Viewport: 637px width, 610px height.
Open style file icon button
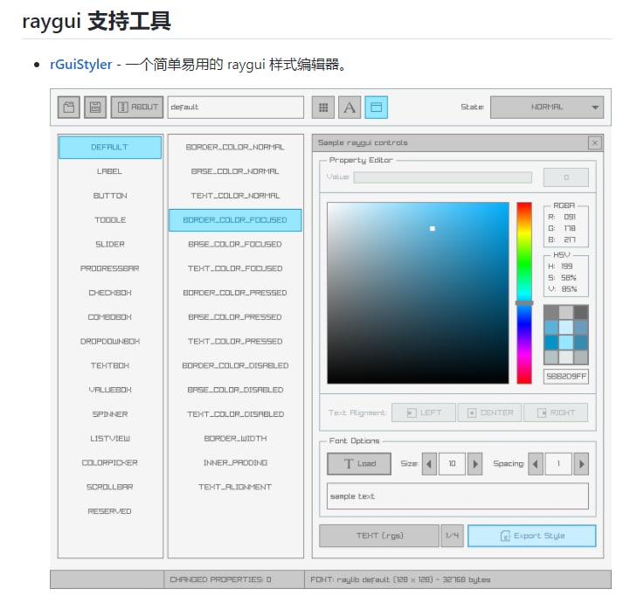tap(69, 107)
